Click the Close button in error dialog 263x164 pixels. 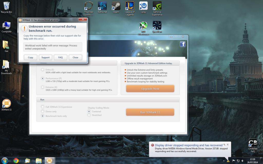tap(76, 57)
